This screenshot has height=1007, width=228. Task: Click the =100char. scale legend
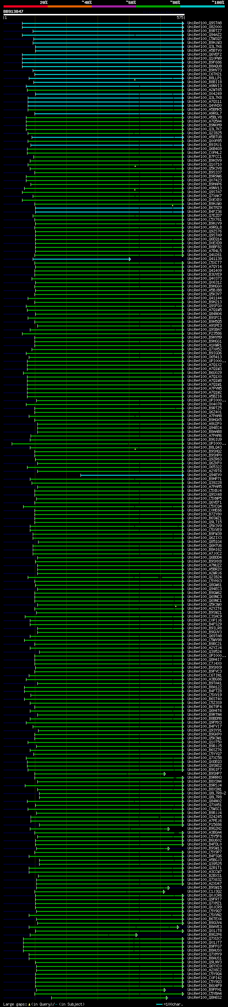(x=169, y=1004)
